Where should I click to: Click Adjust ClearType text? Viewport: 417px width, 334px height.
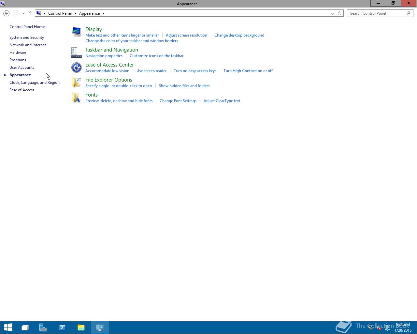tap(222, 101)
